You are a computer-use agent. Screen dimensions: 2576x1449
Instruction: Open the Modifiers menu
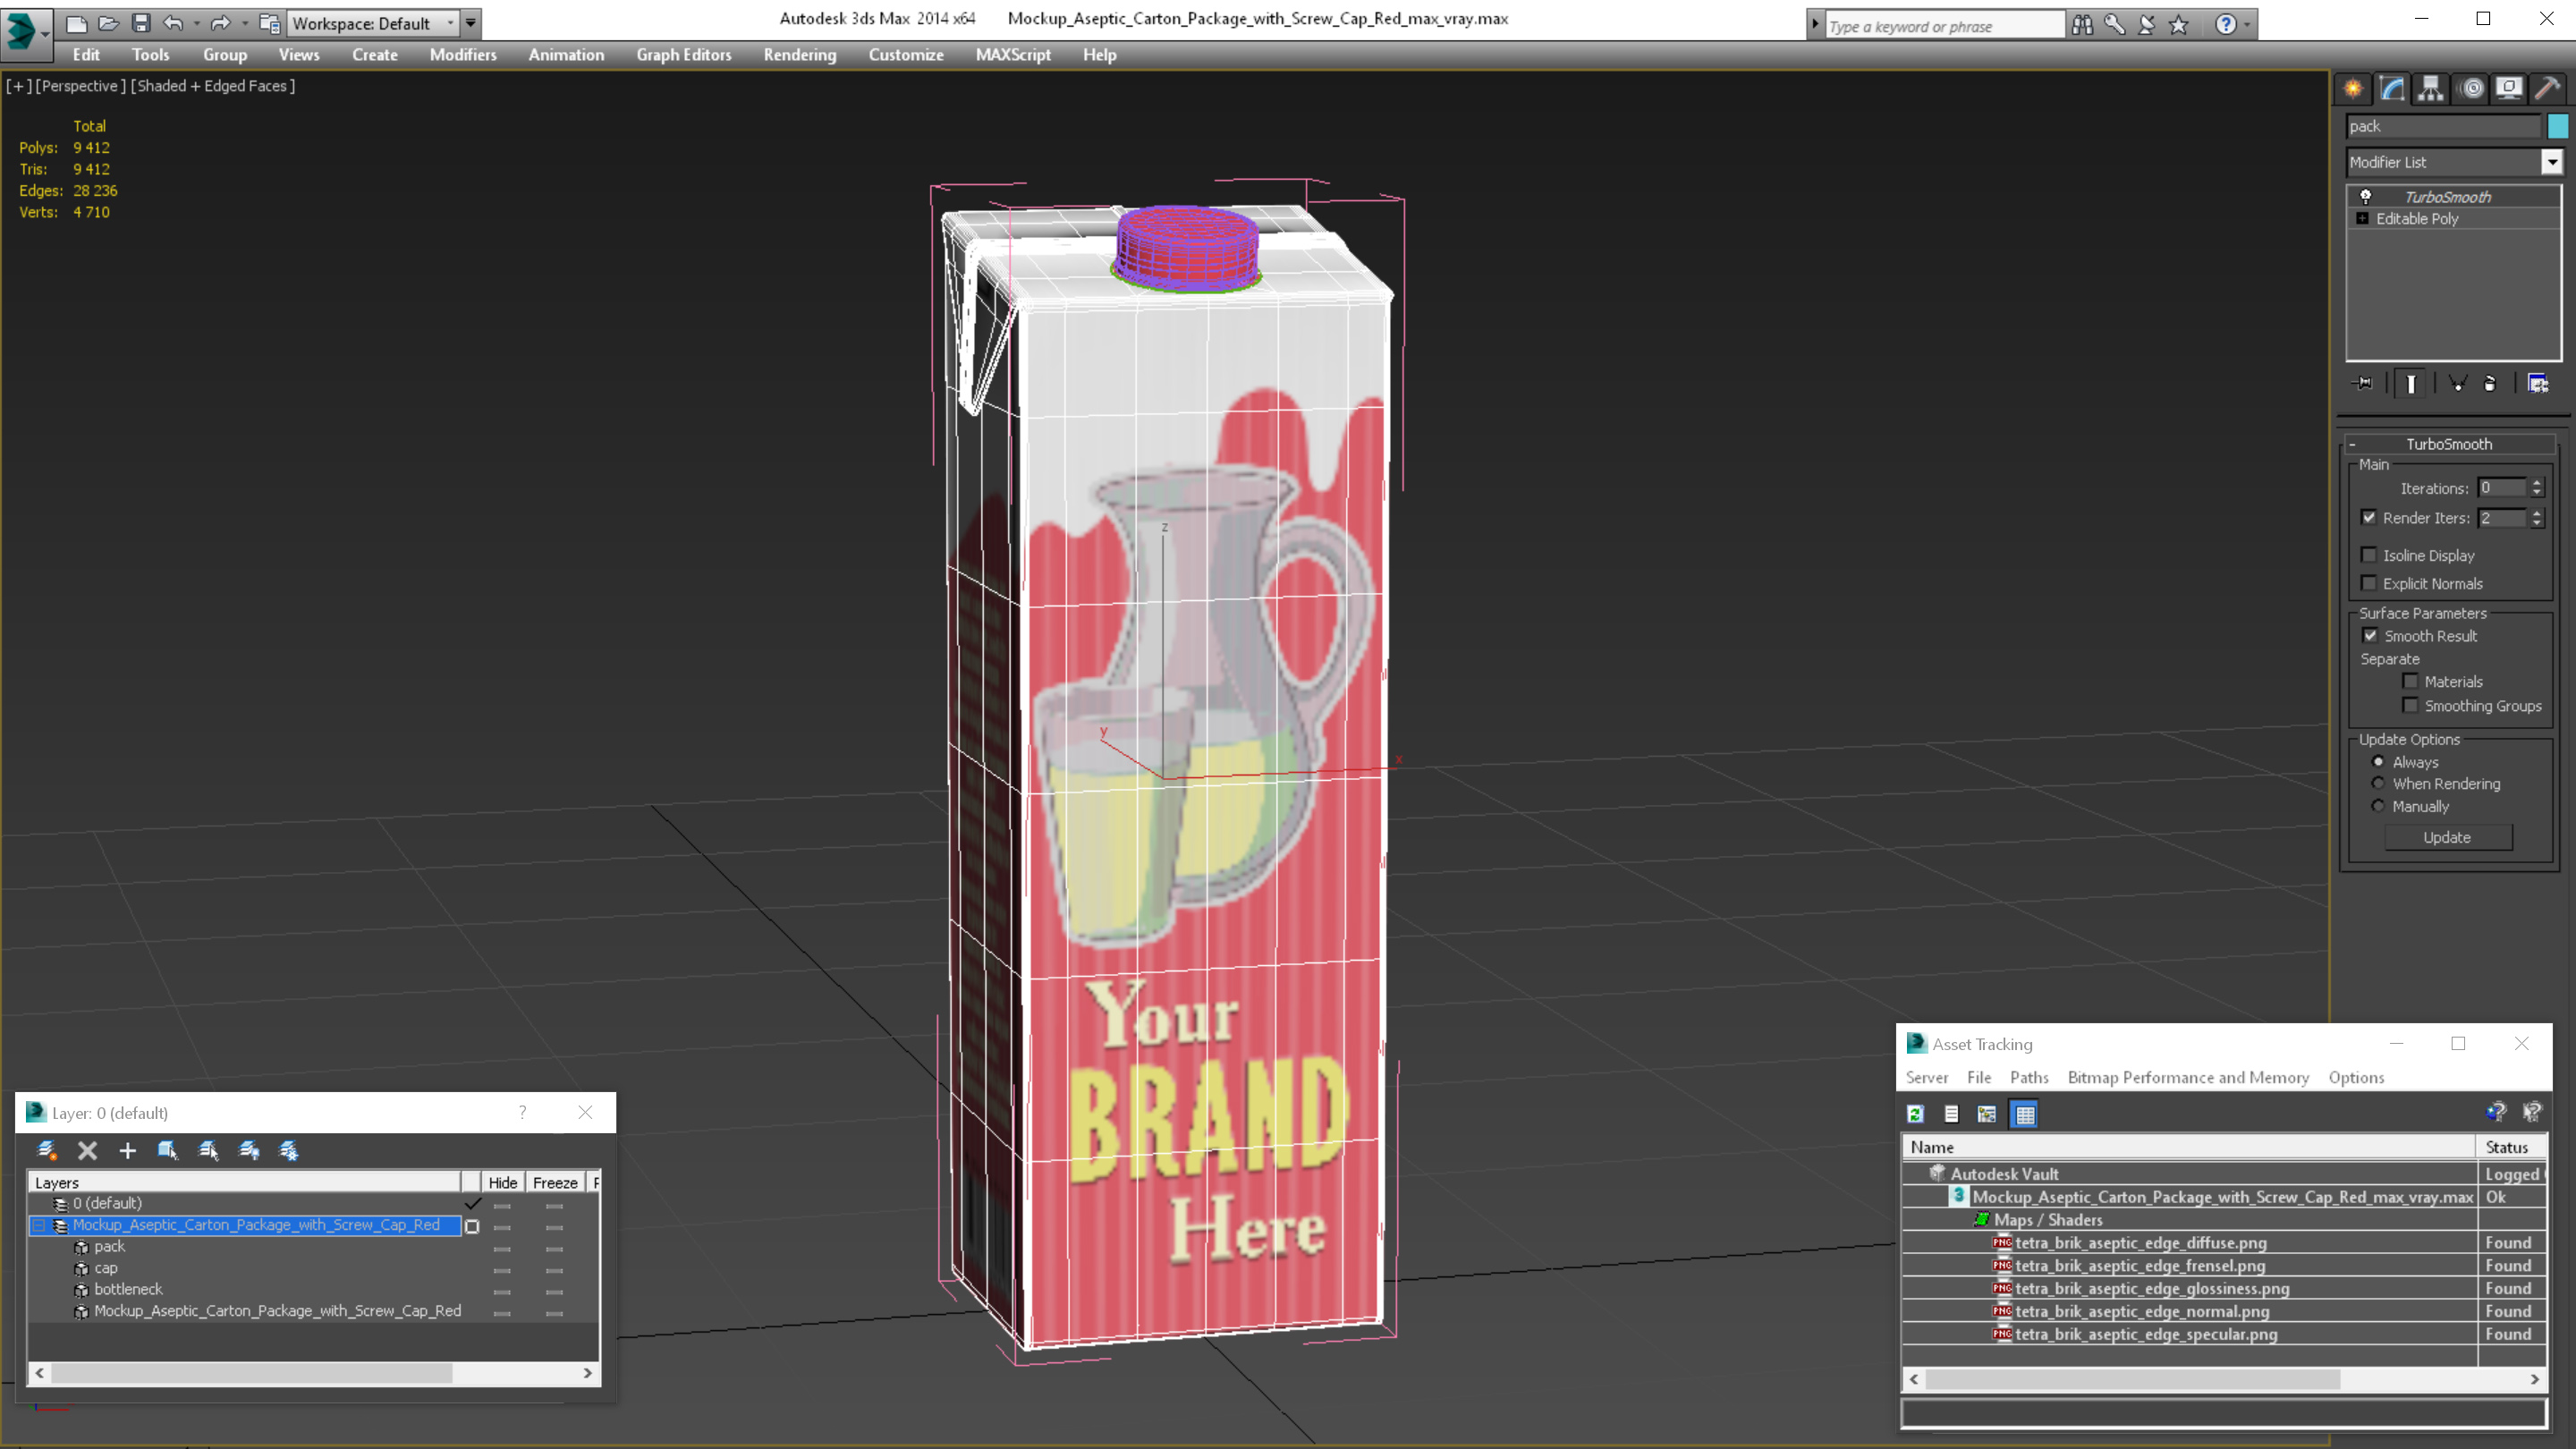[463, 55]
